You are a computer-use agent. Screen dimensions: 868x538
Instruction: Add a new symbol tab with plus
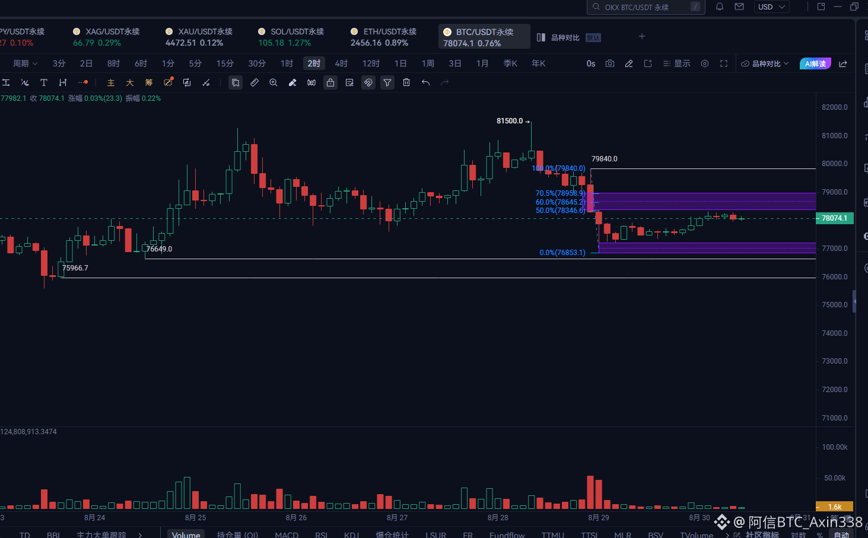(641, 37)
